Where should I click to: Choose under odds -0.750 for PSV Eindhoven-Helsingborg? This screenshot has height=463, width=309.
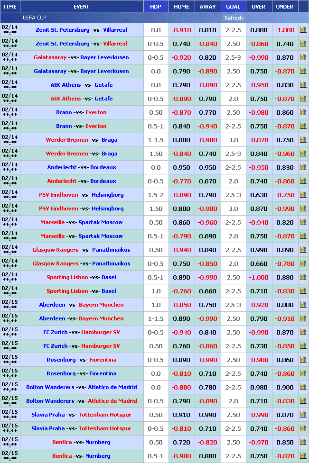(285, 195)
